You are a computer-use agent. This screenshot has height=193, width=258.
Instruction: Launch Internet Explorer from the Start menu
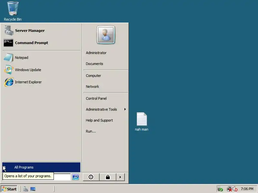(x=42, y=82)
